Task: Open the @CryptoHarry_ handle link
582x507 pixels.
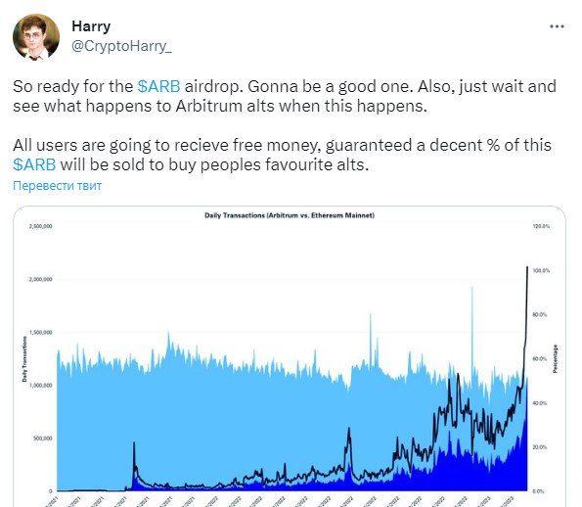Action: tap(121, 46)
